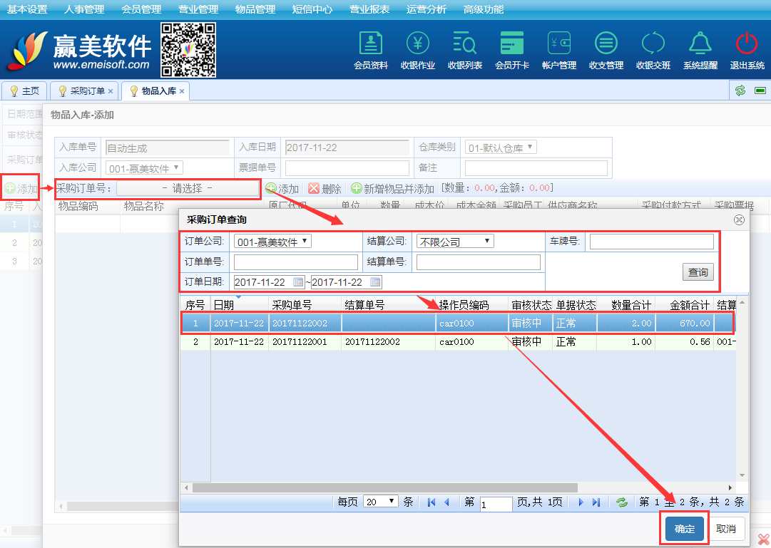Refresh the purchase order grid pager
Viewport: 771px width, 548px height.
(622, 502)
